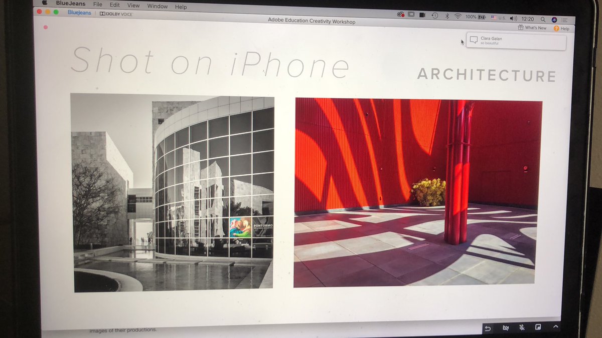Open the BlueJeans app menu
Viewport: 602px width, 338px height.
[70, 4]
